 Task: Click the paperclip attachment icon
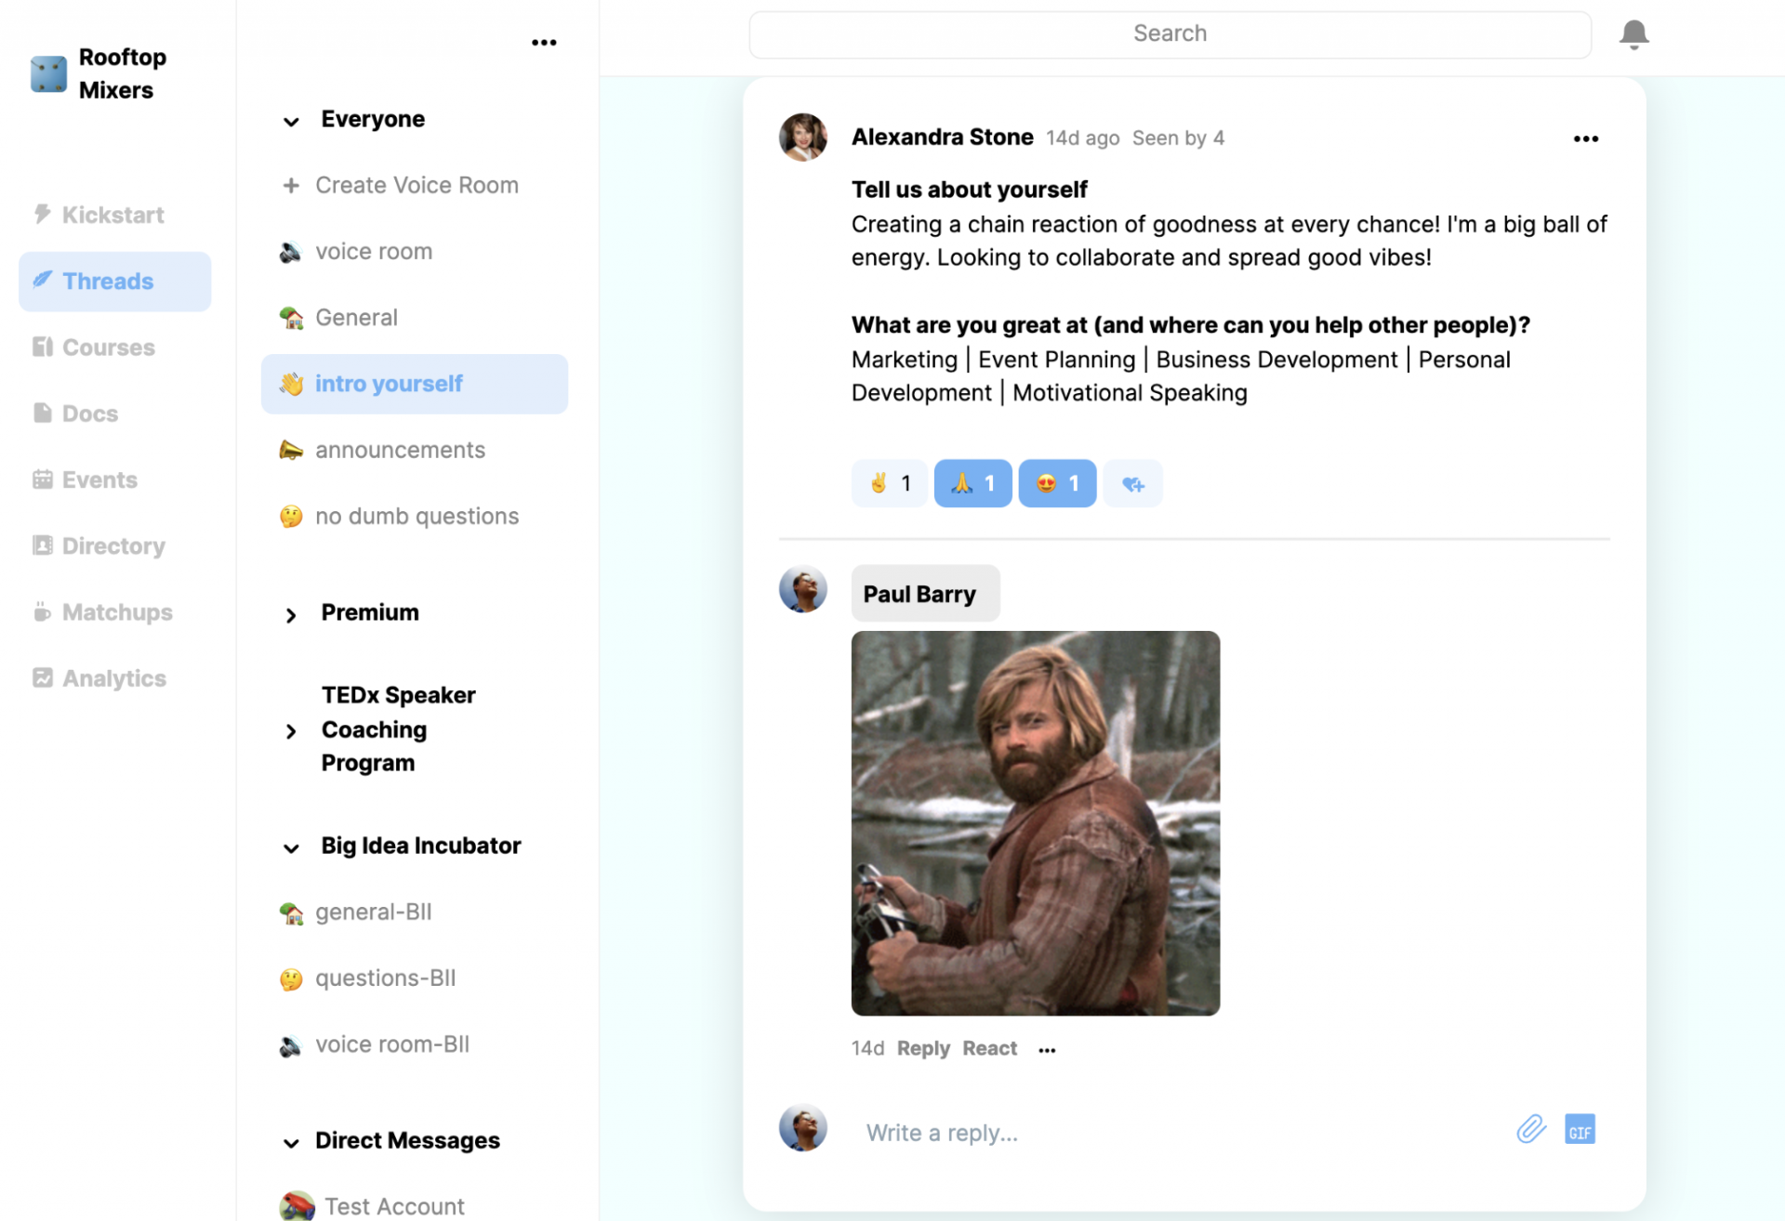[x=1530, y=1130]
